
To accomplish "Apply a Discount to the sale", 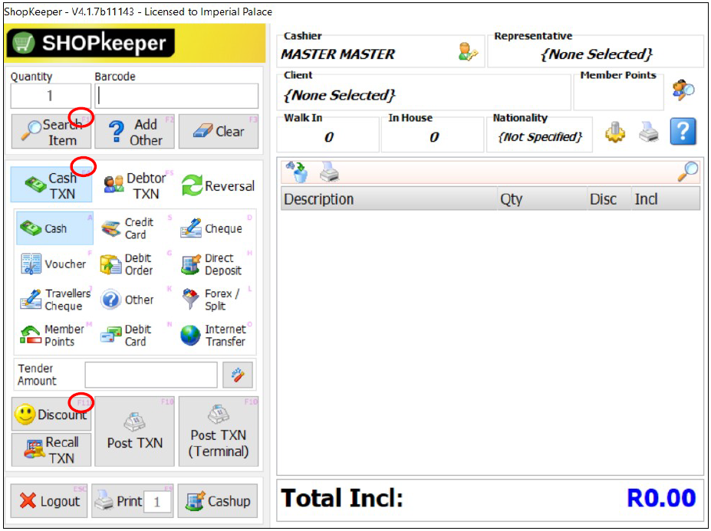I will (51, 414).
